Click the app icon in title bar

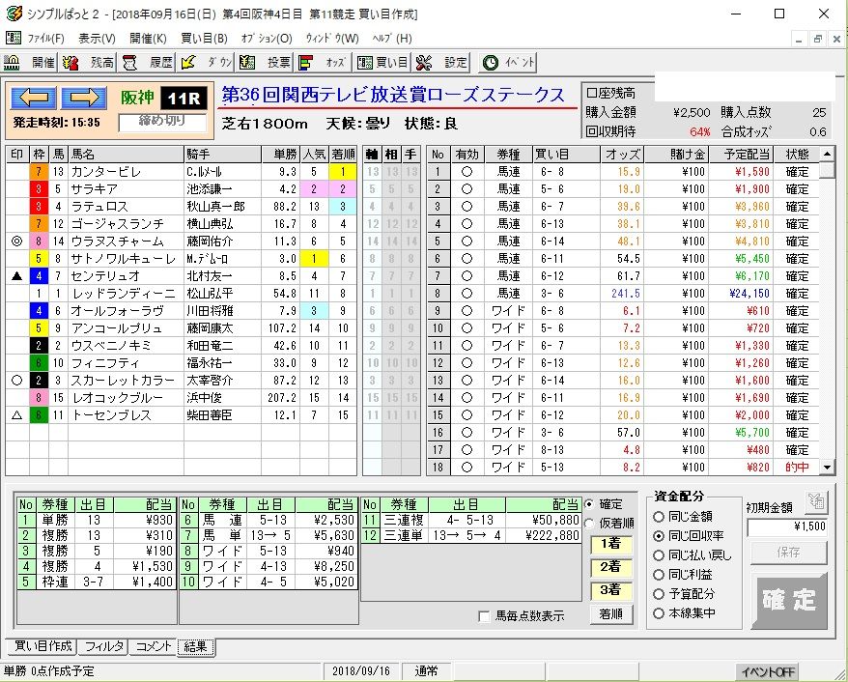13,14
